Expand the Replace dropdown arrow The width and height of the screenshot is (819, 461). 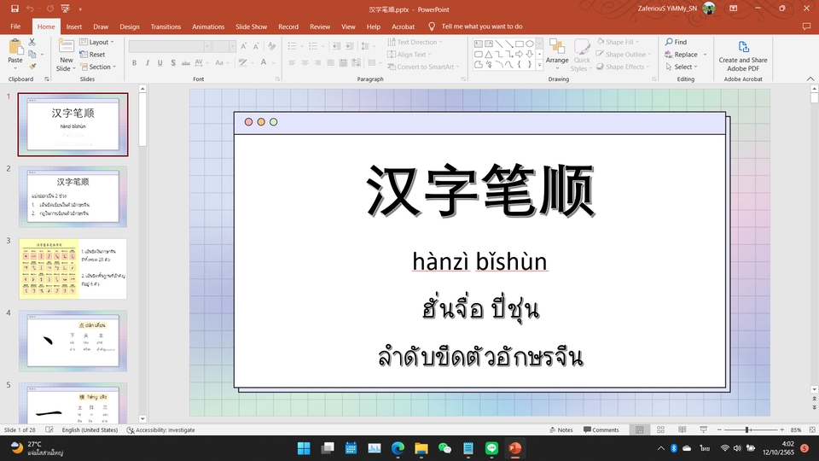706,55
